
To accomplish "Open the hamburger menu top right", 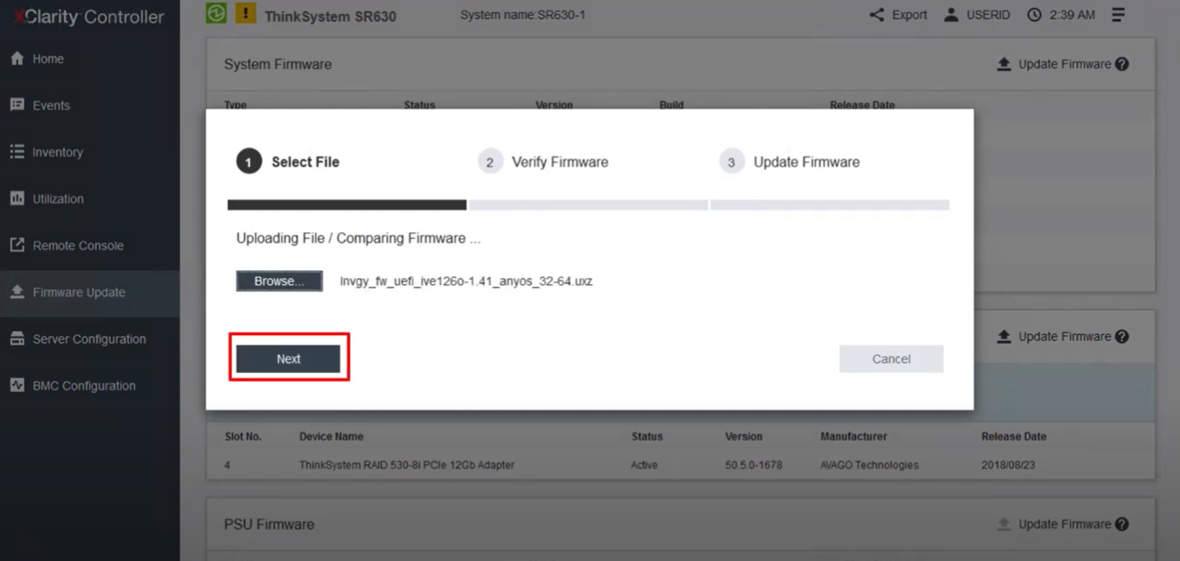I will click(1118, 14).
